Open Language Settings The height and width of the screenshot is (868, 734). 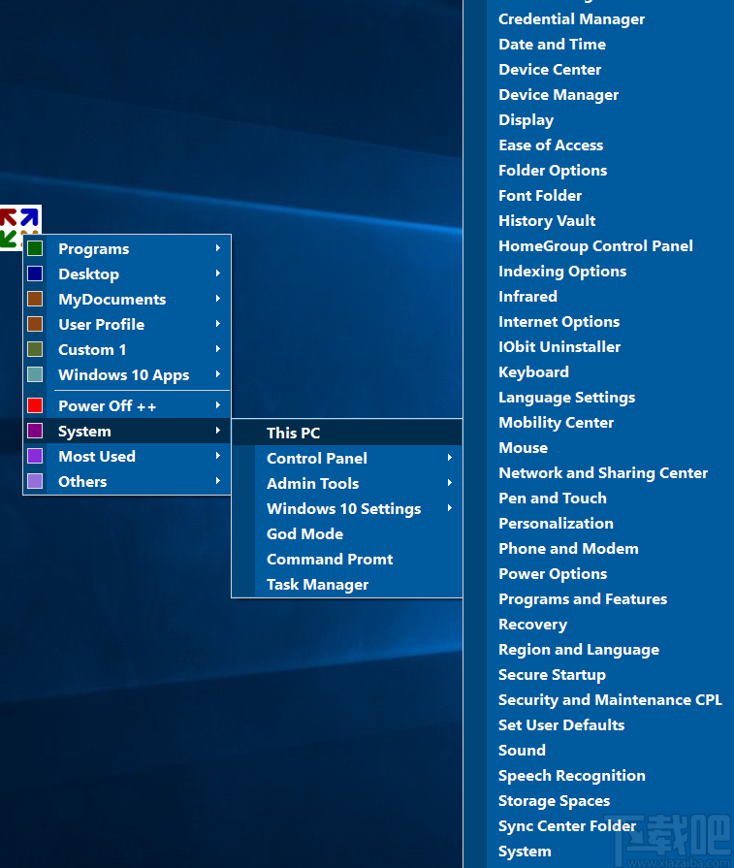(x=567, y=398)
